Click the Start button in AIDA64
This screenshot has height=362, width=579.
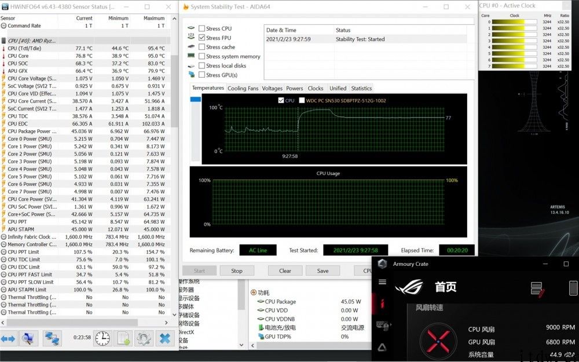(x=199, y=270)
